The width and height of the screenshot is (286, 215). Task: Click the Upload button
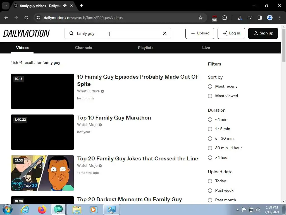click(200, 33)
